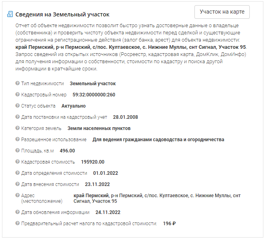Click the building icon beside the section title
The image size is (265, 238).
tap(10, 14)
